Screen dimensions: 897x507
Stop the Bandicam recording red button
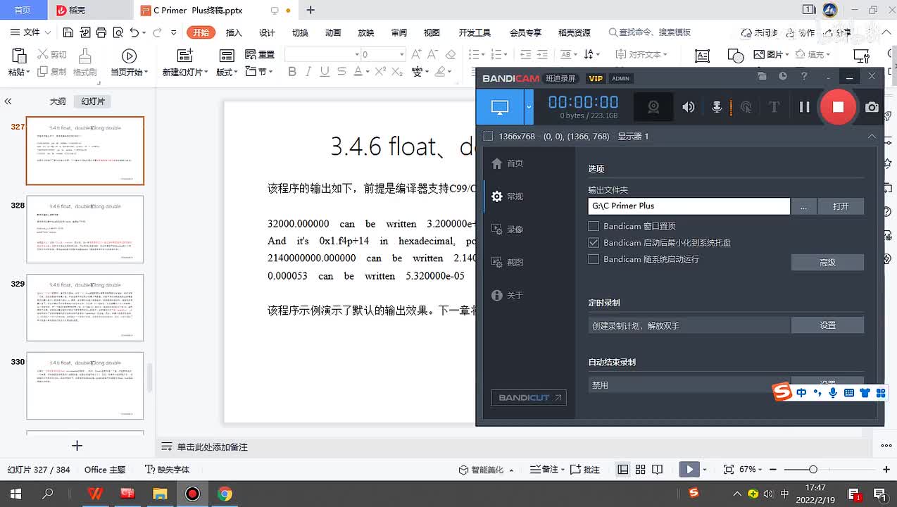838,107
